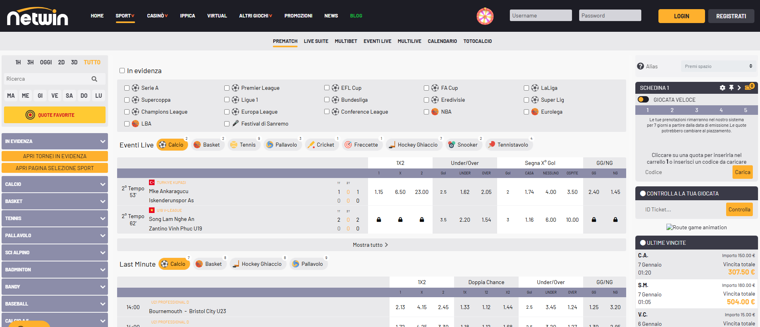The image size is (760, 327).
Task: Click the spinning prize wheel icon
Action: tap(485, 16)
